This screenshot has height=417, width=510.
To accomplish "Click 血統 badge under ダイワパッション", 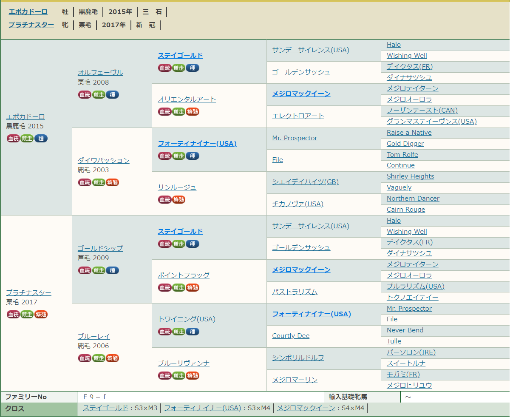I will [85, 182].
